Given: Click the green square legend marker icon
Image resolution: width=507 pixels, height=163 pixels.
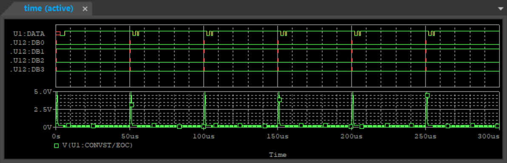Looking at the screenshot, I should (56, 146).
